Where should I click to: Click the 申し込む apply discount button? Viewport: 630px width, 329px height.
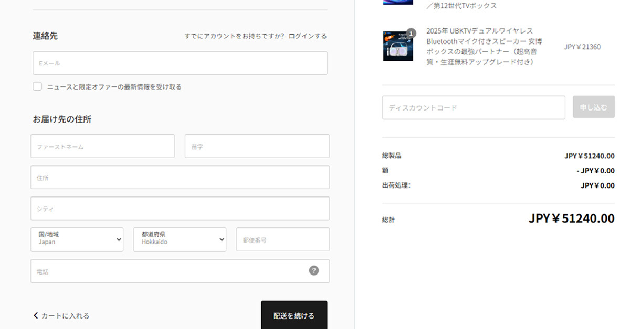pyautogui.click(x=593, y=107)
